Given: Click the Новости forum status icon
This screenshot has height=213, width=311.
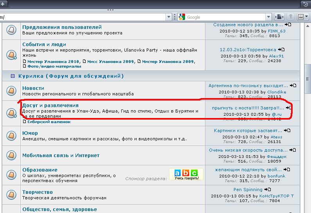Looking at the screenshot, I should click(11, 91).
